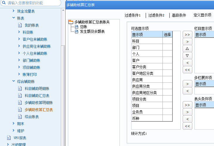Switch to the 过滤条件1 tab
Image resolution: width=214 pixels, height=146 pixels.
click(133, 15)
